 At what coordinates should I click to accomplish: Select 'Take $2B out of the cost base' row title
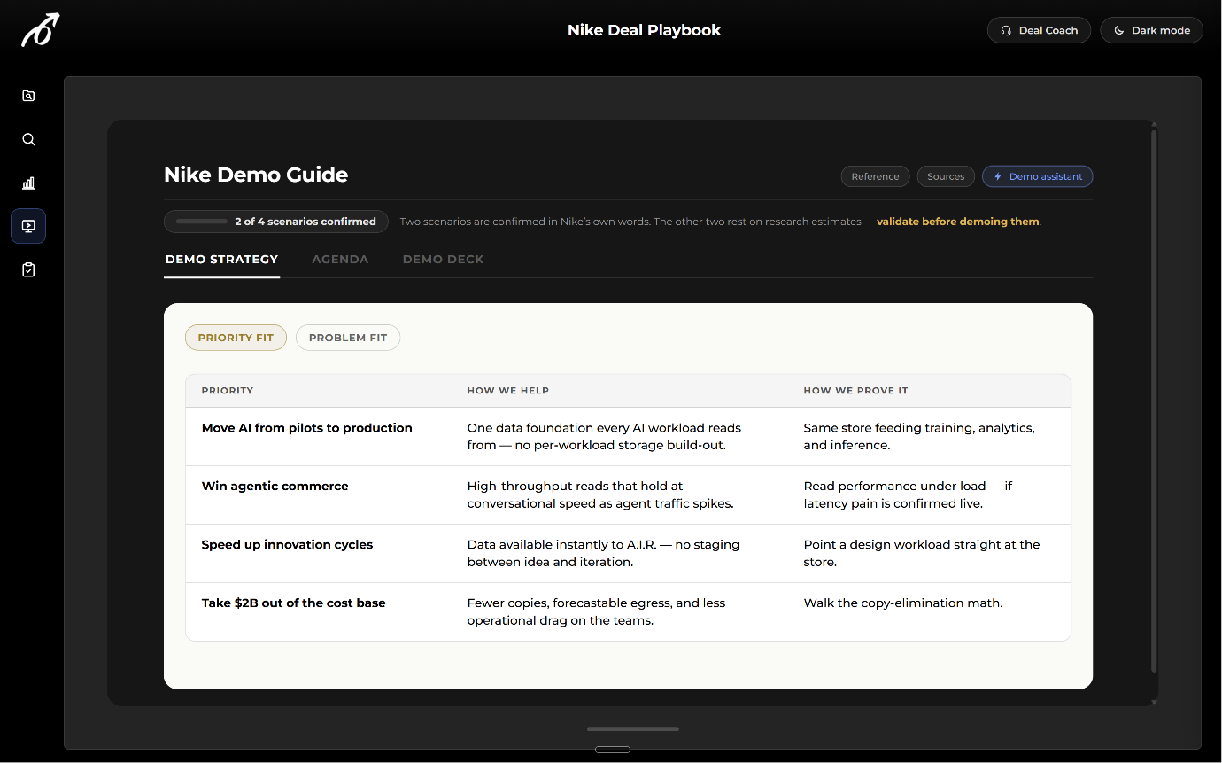tap(294, 603)
